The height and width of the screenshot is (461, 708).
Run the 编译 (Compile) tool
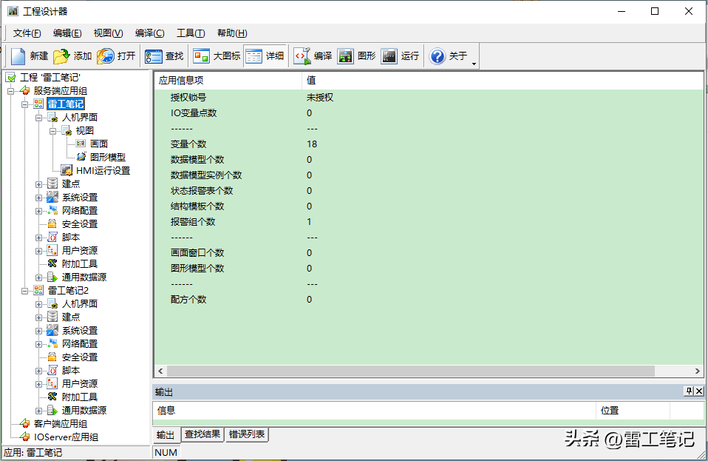(x=302, y=56)
